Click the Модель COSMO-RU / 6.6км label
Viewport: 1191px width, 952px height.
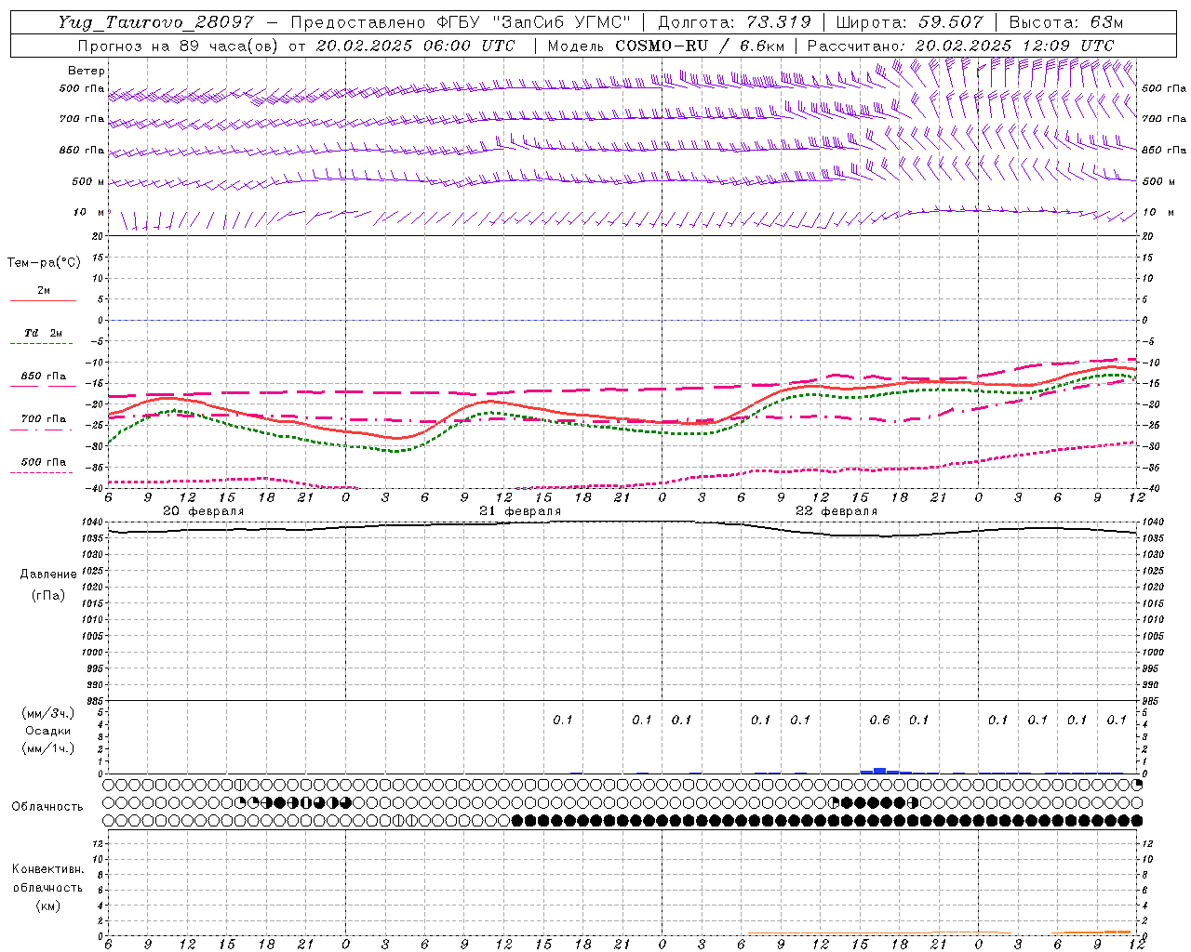pyautogui.click(x=665, y=46)
